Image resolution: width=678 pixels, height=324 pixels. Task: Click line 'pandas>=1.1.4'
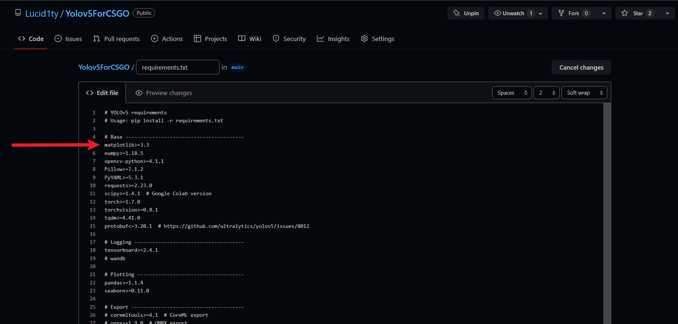pos(124,283)
